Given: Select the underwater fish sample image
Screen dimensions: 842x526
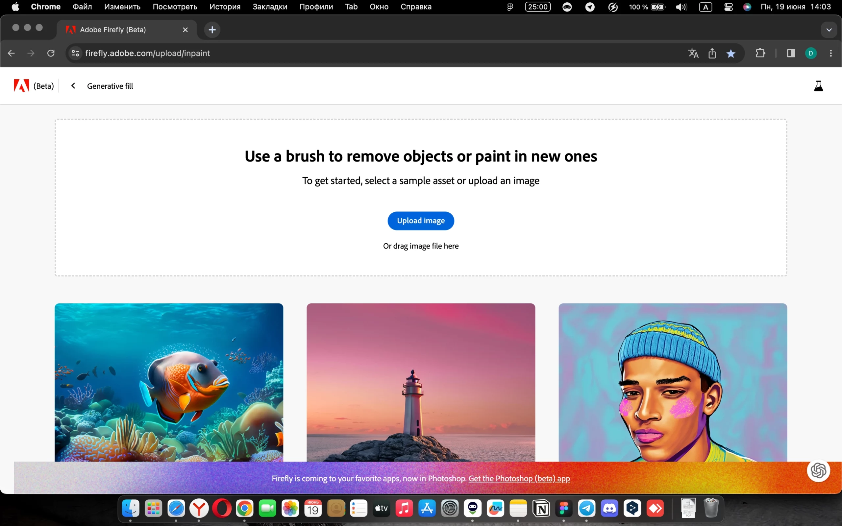Looking at the screenshot, I should point(169,382).
